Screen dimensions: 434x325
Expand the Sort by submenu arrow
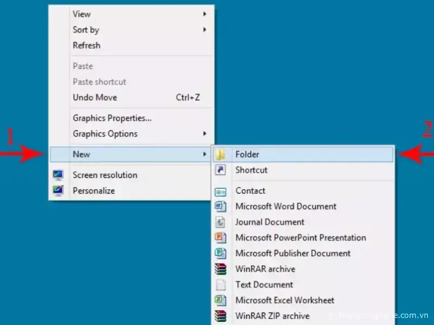pyautogui.click(x=205, y=30)
